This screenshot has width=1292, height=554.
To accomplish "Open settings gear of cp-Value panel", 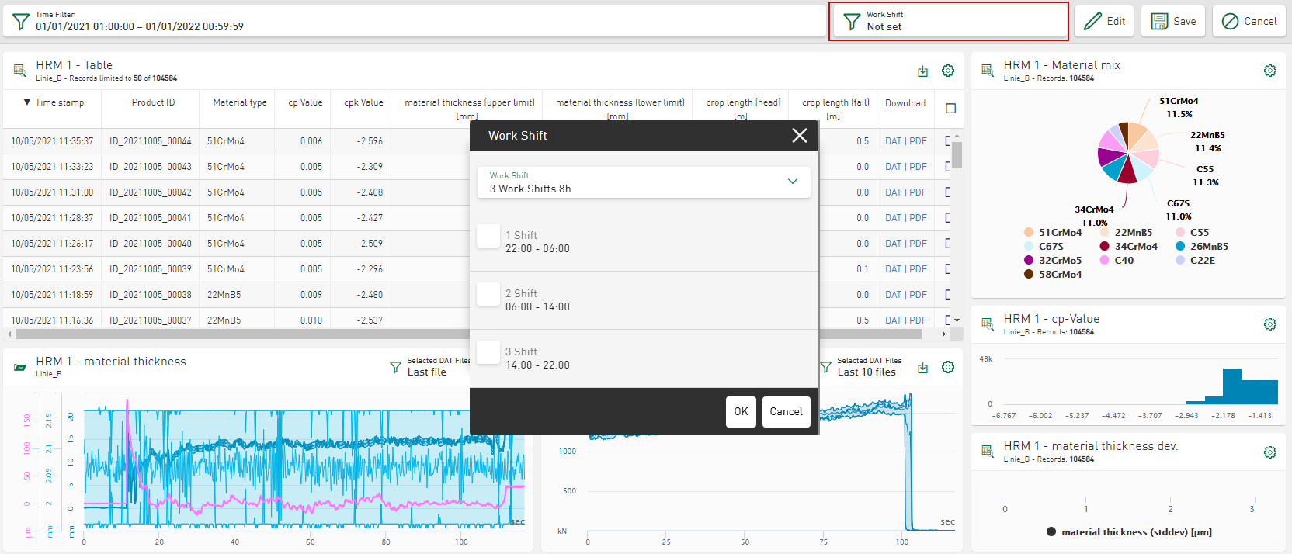I will point(1269,324).
